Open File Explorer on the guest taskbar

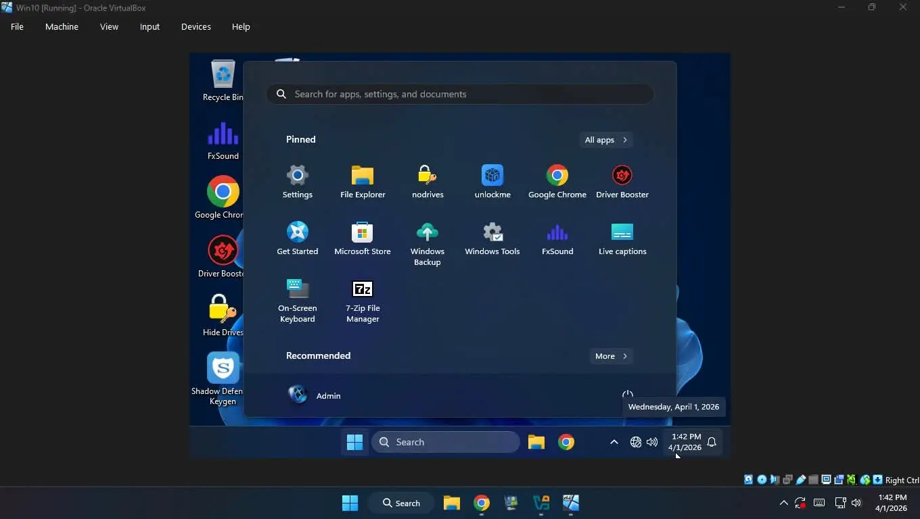click(x=536, y=442)
